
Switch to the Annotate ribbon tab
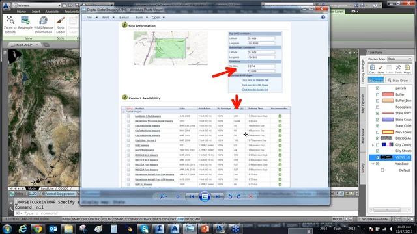(51, 12)
